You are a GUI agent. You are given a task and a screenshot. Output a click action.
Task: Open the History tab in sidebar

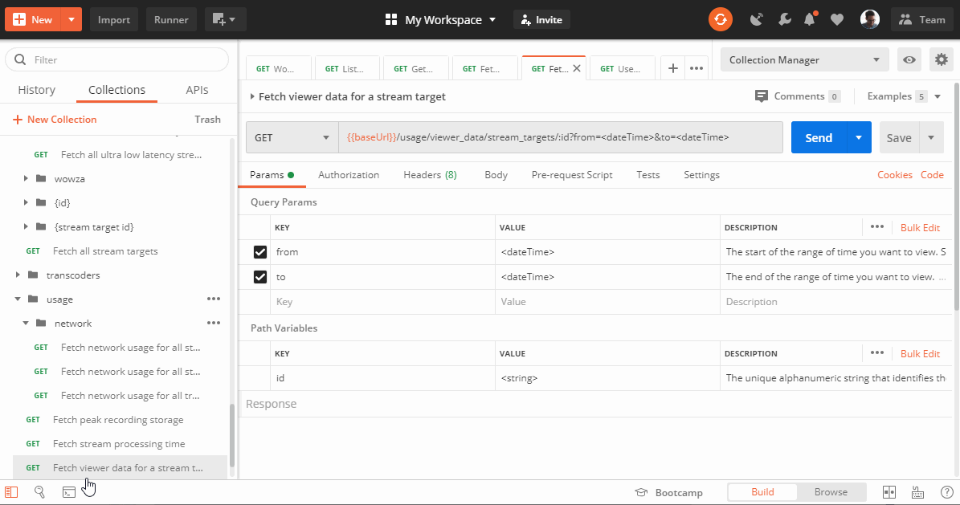pyautogui.click(x=36, y=89)
